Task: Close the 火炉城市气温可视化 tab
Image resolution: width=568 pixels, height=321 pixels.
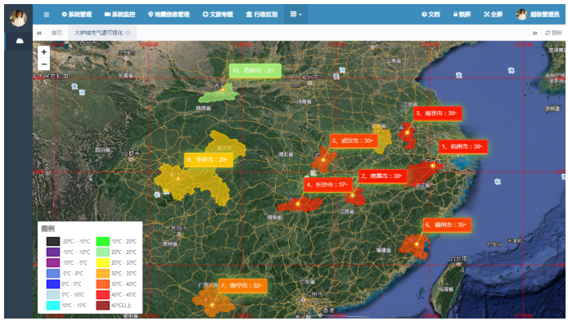Action: tap(128, 33)
